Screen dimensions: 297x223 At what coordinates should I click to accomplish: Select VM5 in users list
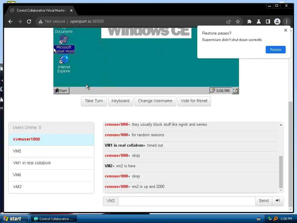51,151
